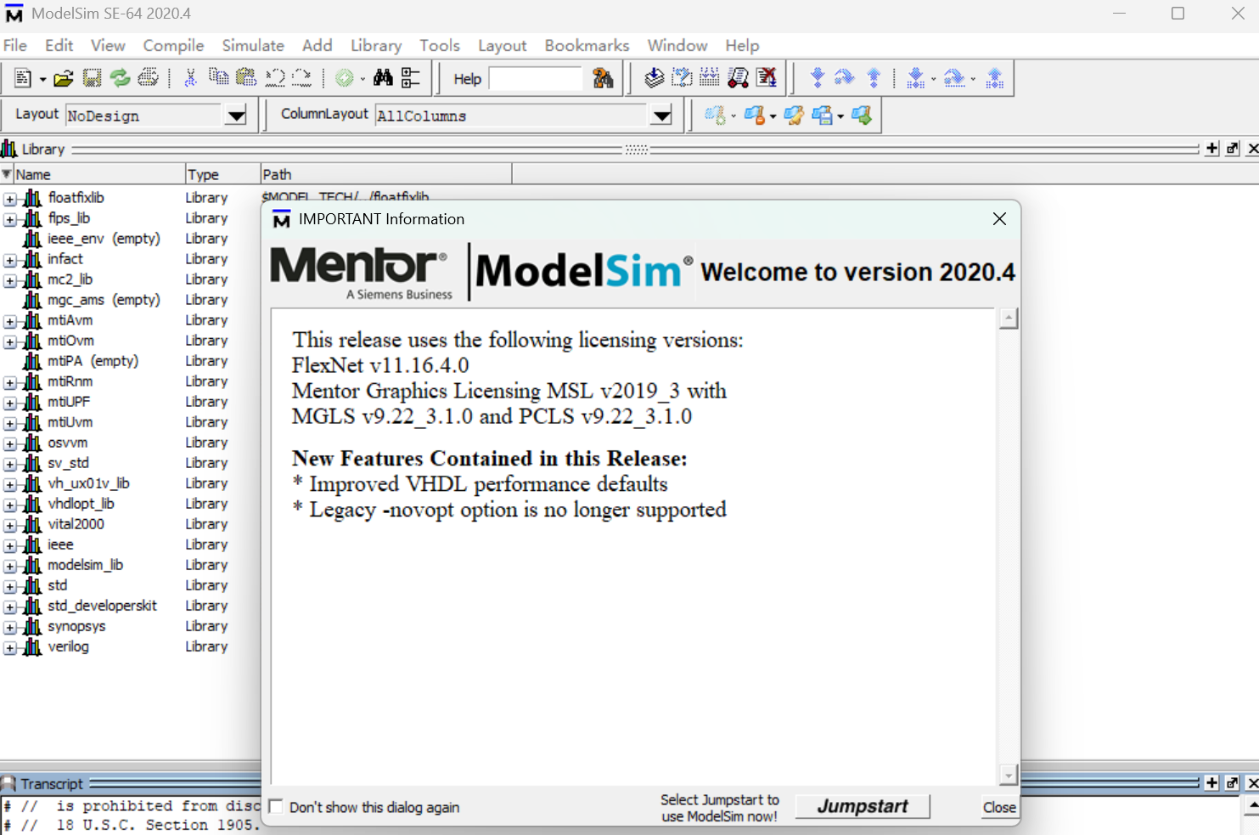The height and width of the screenshot is (835, 1259).
Task: Click the Transcript scrollbar up arrow
Action: pos(1251,805)
